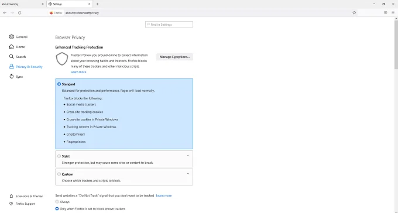The width and height of the screenshot is (398, 213).
Task: Select the Standard protection radio button
Action: click(x=59, y=84)
